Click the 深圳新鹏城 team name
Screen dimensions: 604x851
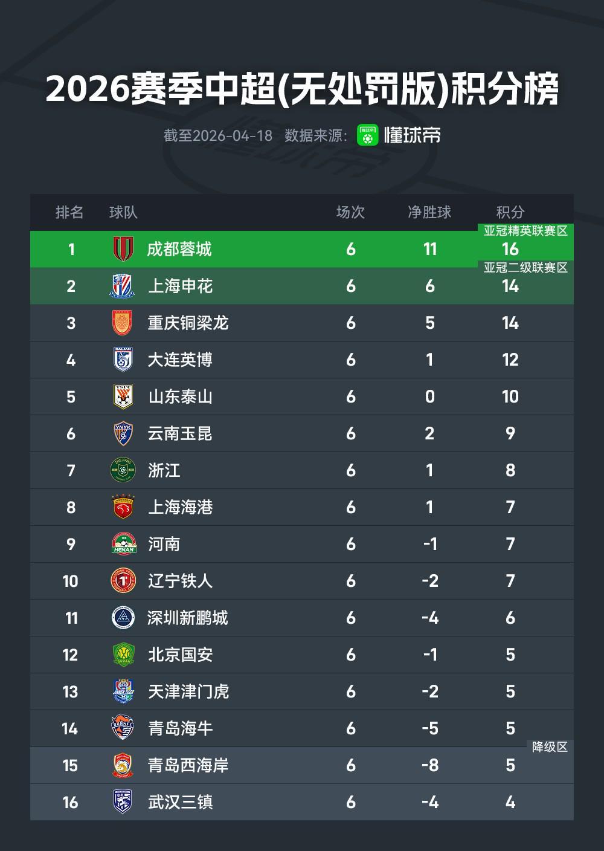click(x=188, y=618)
